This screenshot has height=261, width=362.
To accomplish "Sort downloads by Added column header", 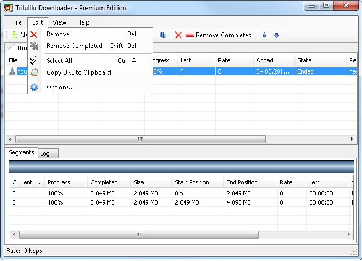I will click(x=274, y=60).
